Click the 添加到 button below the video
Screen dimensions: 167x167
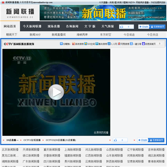(143, 140)
